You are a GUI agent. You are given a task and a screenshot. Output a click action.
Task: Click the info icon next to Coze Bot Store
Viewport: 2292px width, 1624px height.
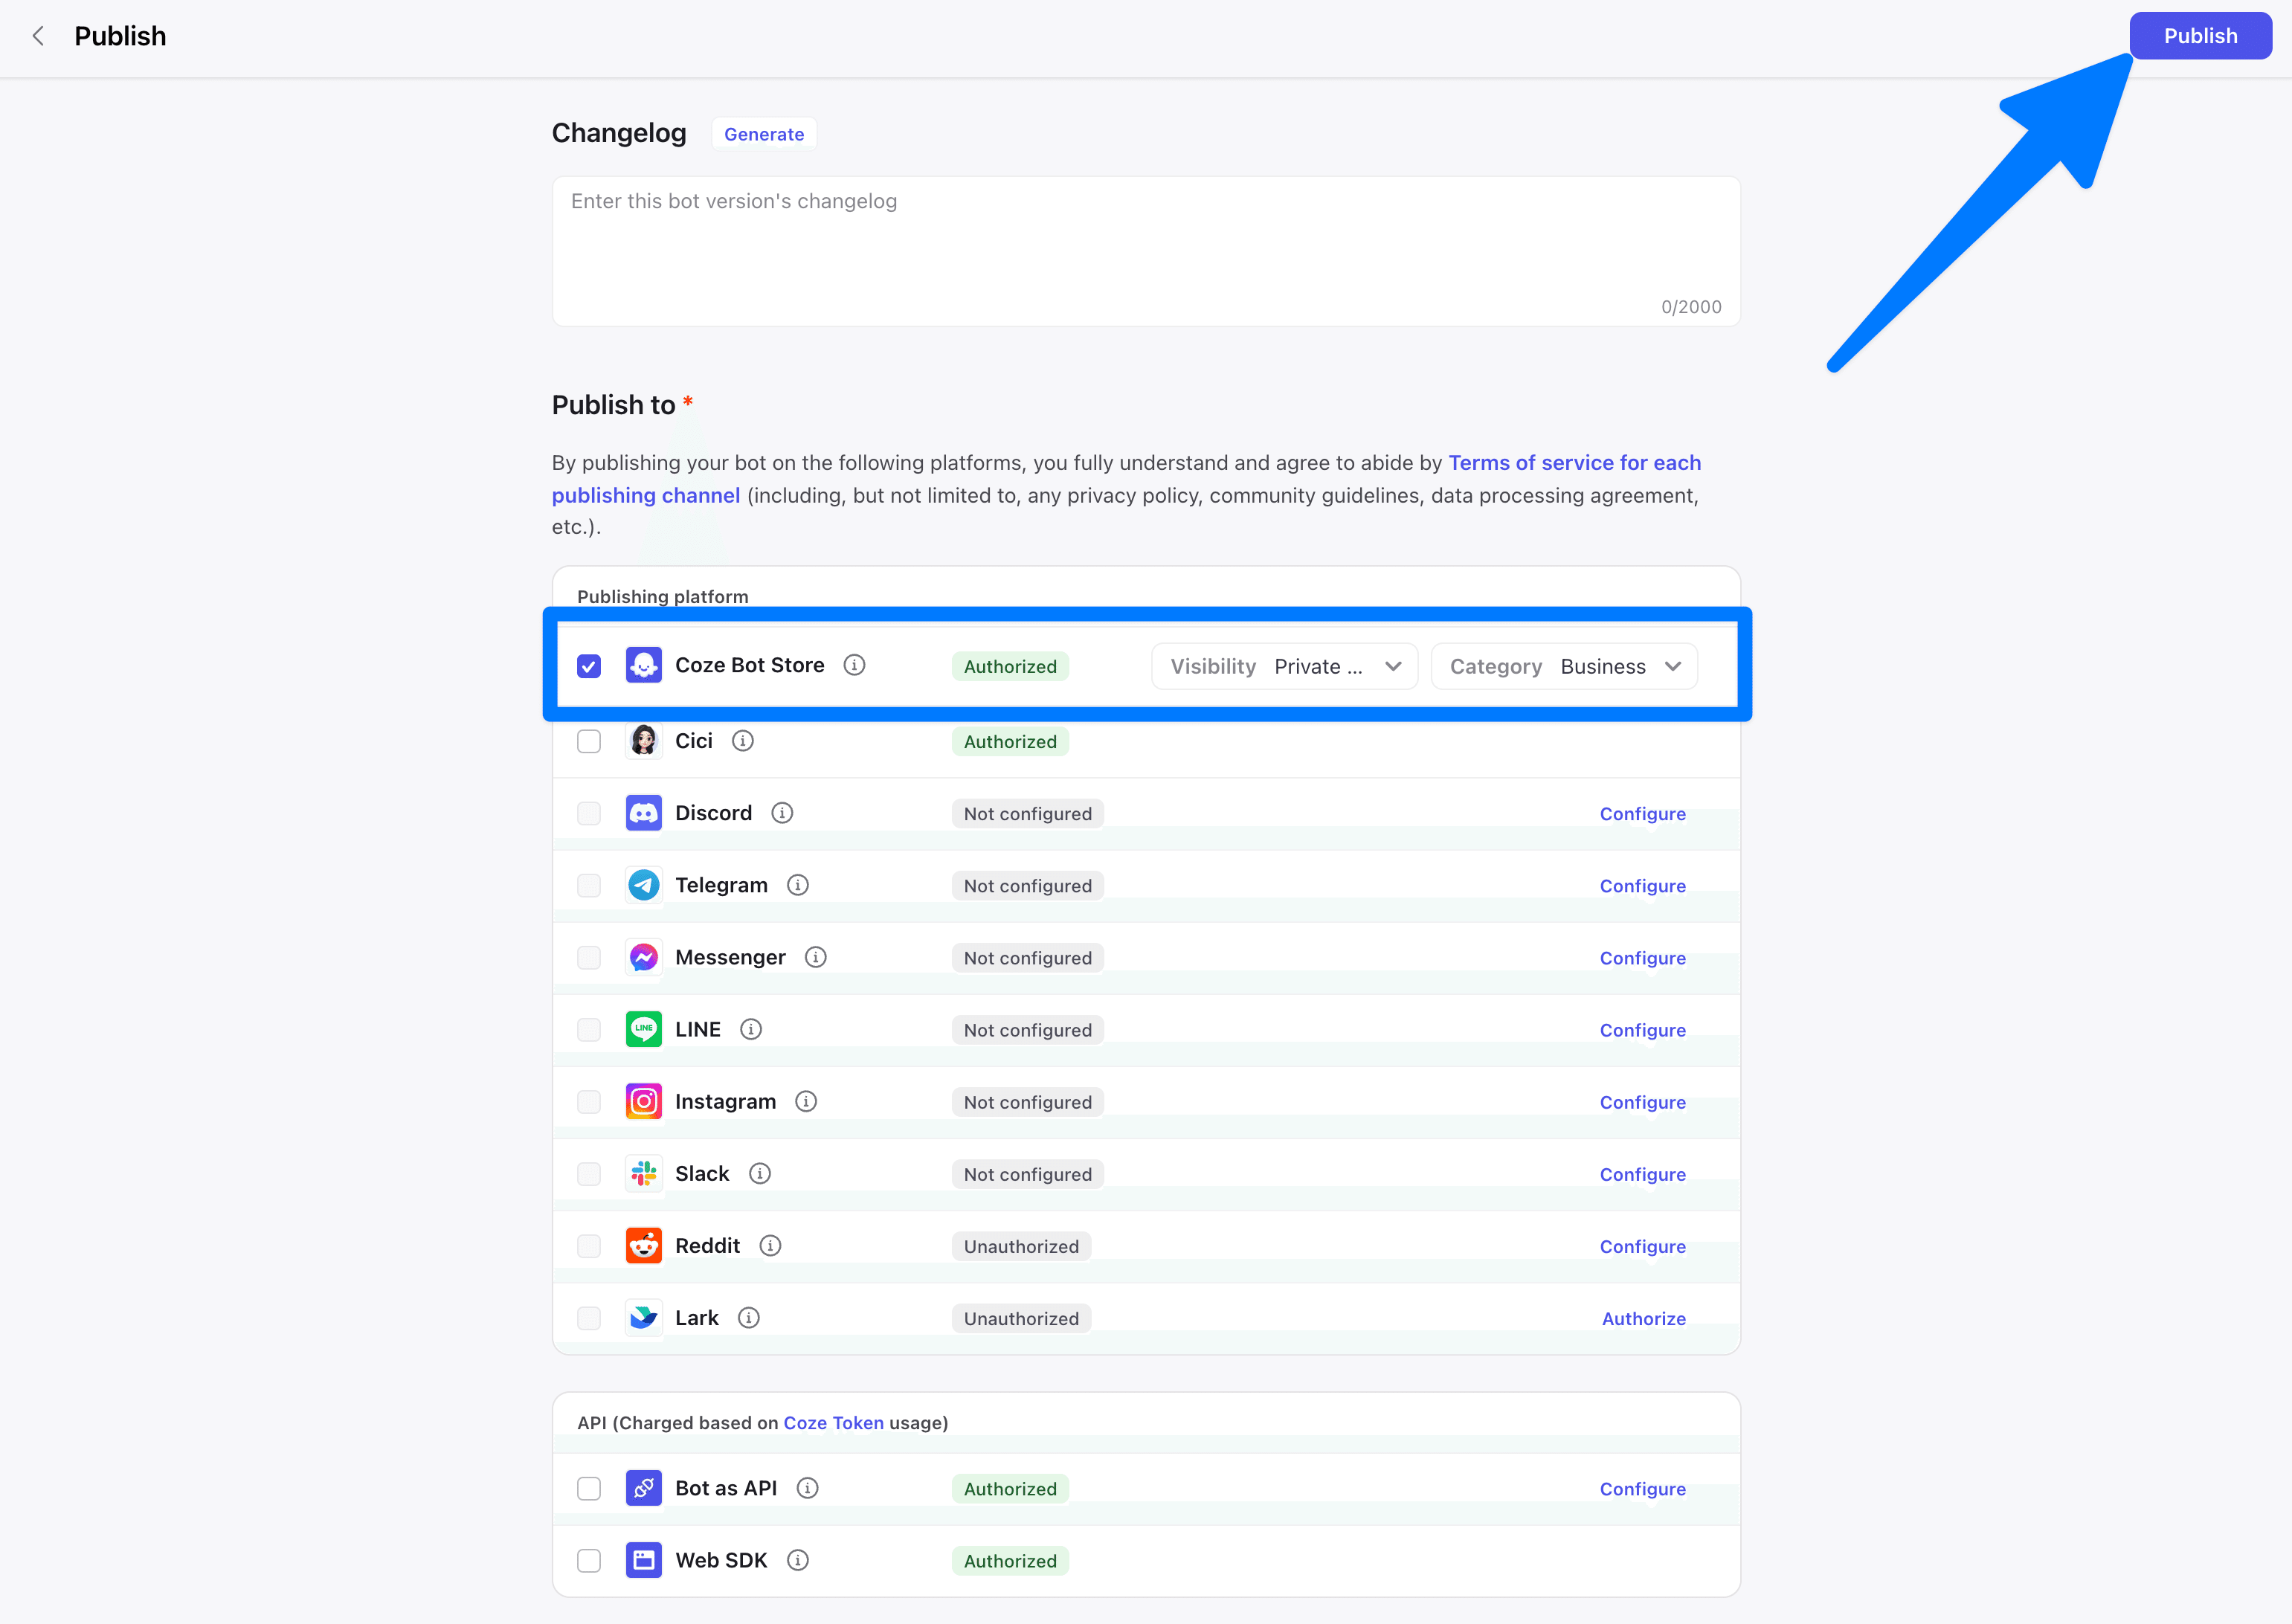click(x=854, y=665)
